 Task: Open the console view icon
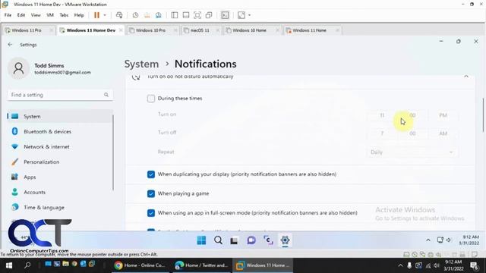pos(225,15)
